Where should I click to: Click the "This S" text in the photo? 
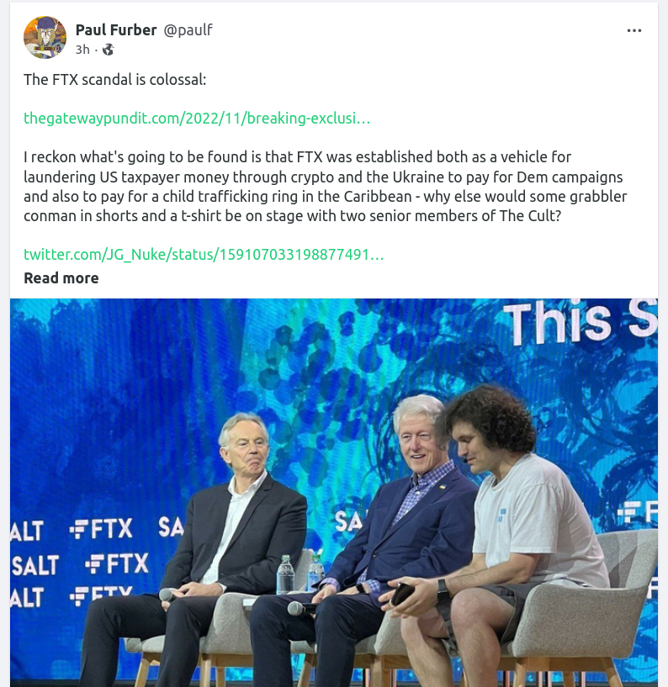(x=579, y=324)
